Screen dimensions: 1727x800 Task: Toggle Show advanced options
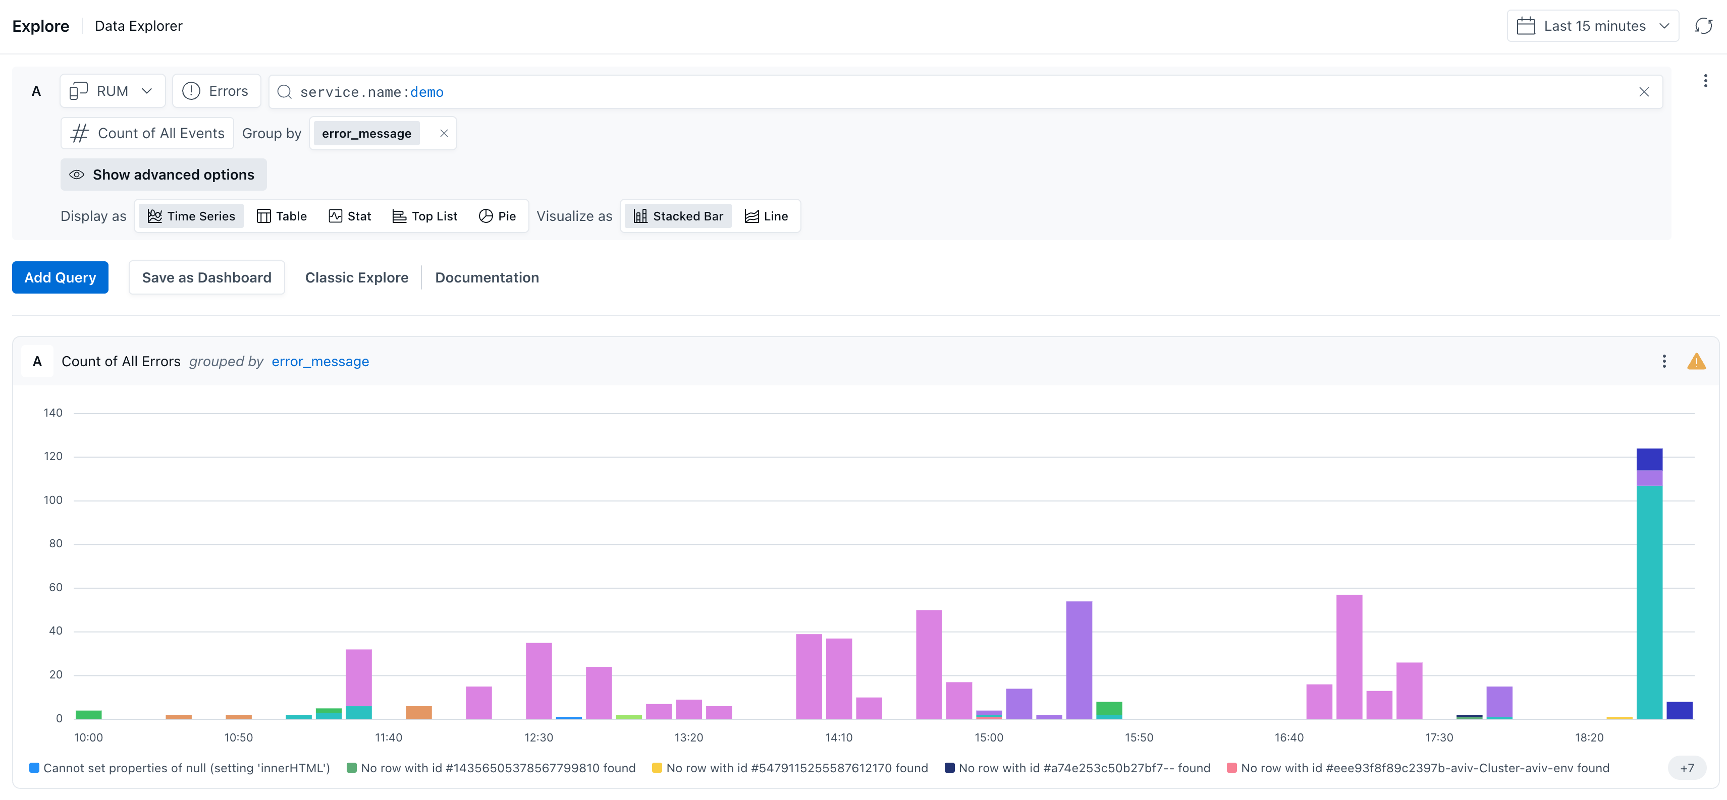pos(163,175)
